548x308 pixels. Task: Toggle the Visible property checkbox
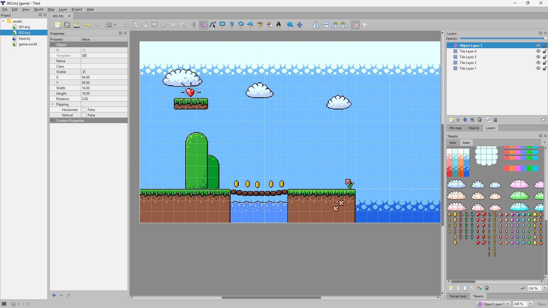(84, 72)
